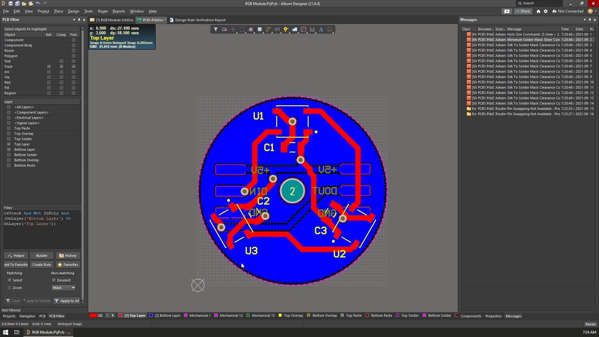This screenshot has height=337, width=599.
Task: Open the Messages panel dropdown arrow
Action: tap(585, 20)
